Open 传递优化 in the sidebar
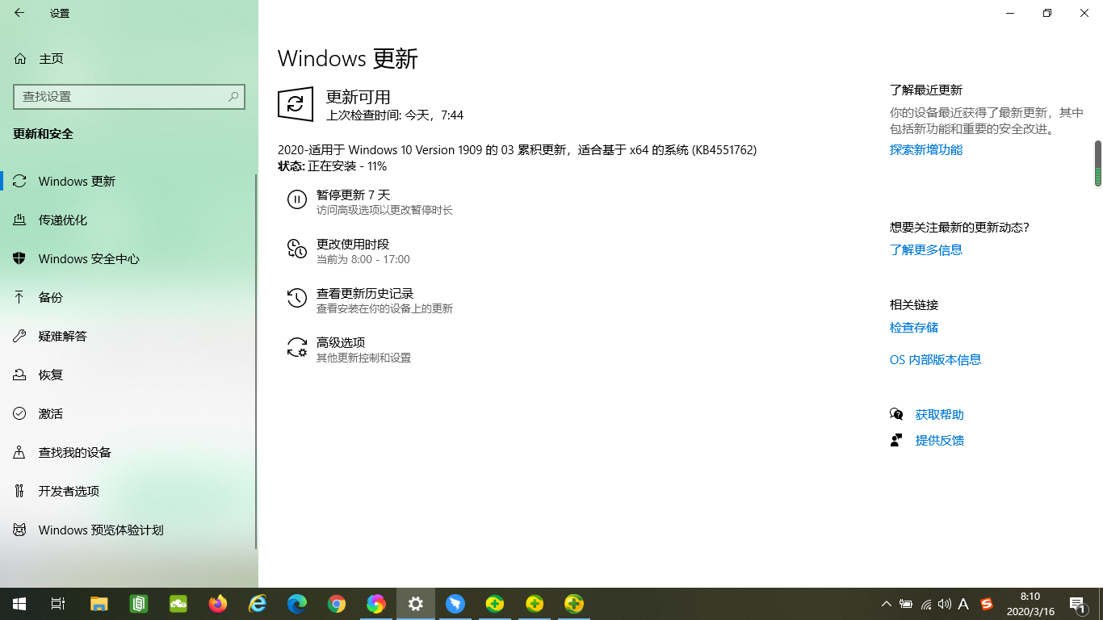The width and height of the screenshot is (1103, 620). (x=129, y=220)
